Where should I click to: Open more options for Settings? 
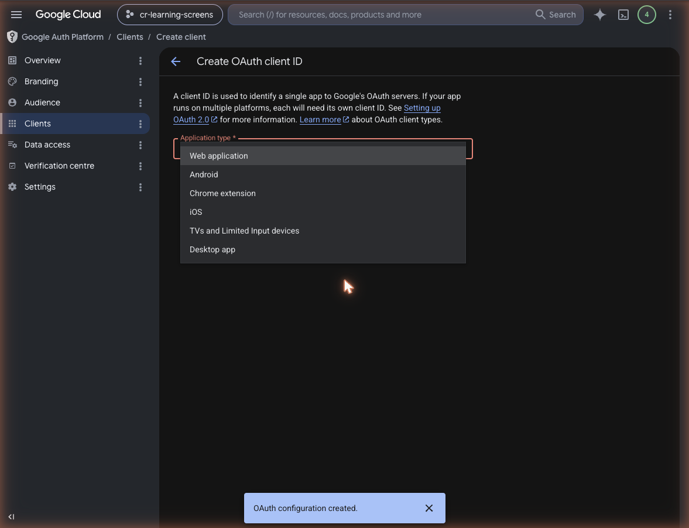click(x=140, y=187)
